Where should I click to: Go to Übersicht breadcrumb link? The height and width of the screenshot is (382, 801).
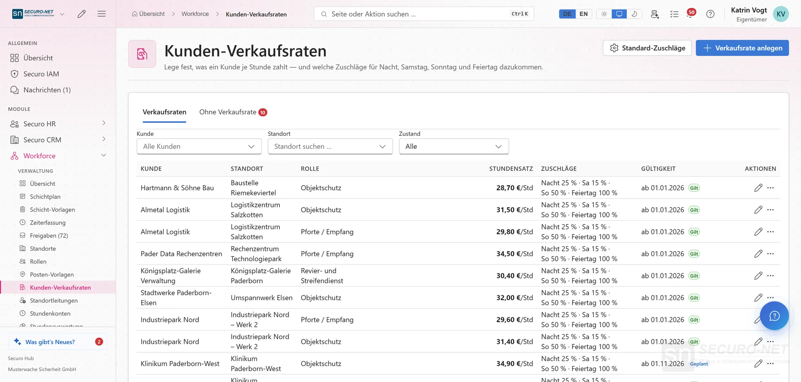pyautogui.click(x=148, y=14)
